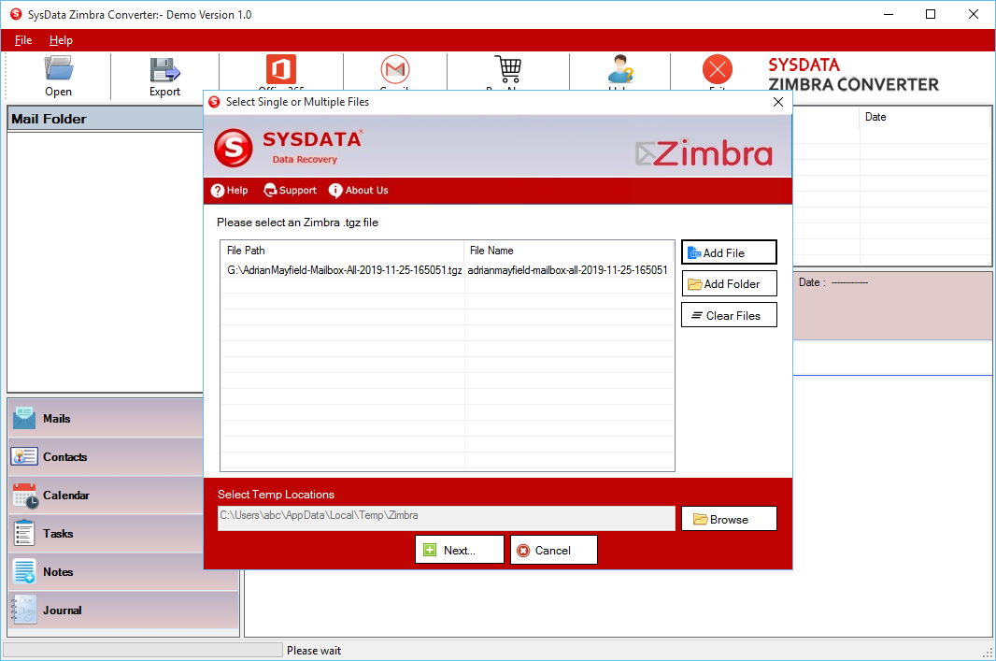Browse for a temp location

pyautogui.click(x=729, y=519)
